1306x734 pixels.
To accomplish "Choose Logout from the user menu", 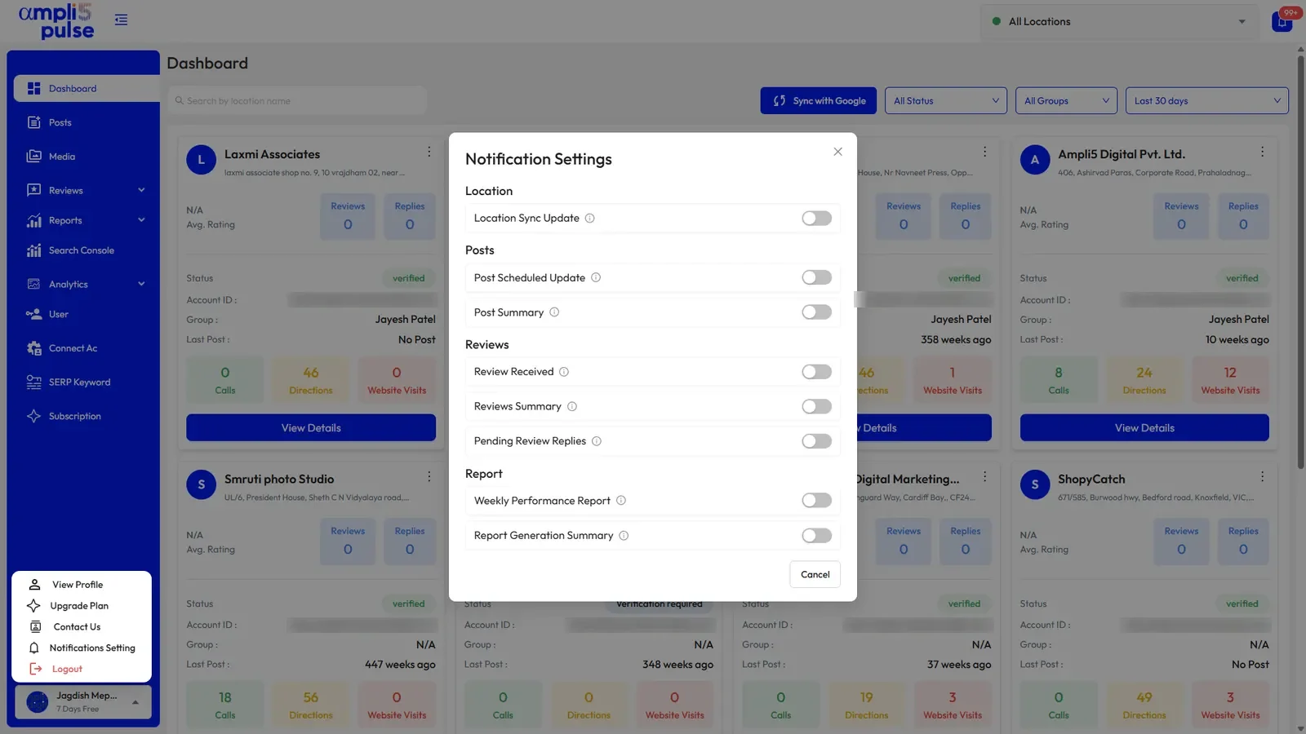I will click(x=67, y=670).
